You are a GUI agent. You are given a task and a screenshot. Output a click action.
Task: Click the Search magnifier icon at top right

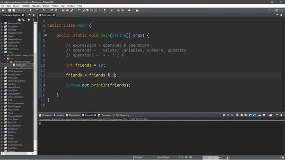click(x=269, y=10)
